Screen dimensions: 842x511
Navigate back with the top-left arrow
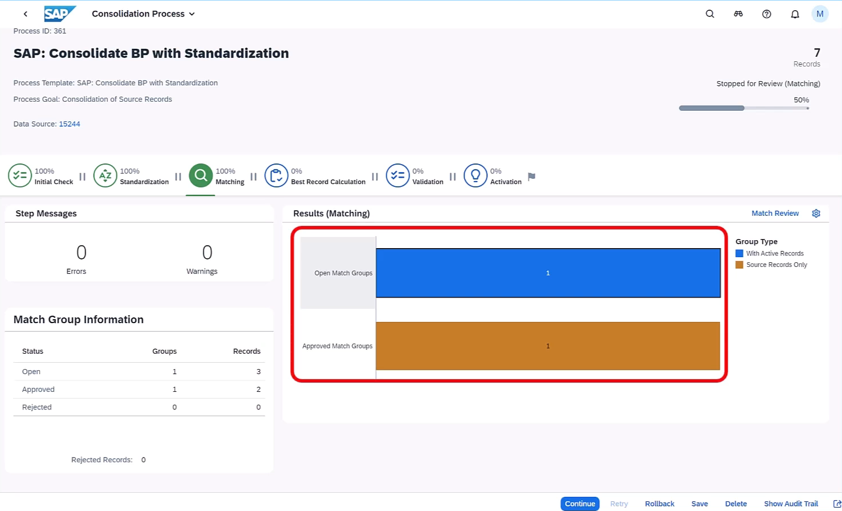point(25,14)
